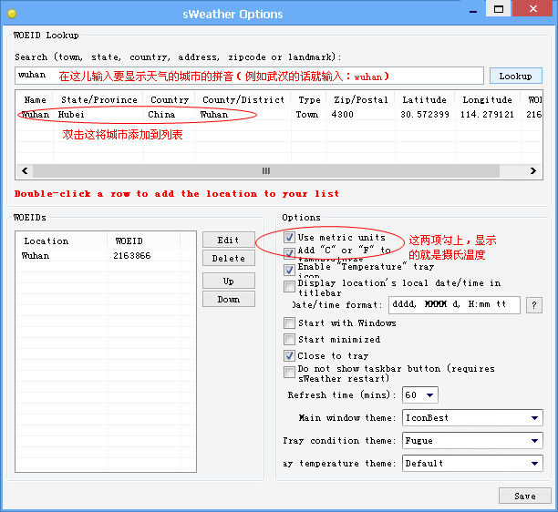Click the Delete button
The image size is (558, 512).
[x=229, y=259]
